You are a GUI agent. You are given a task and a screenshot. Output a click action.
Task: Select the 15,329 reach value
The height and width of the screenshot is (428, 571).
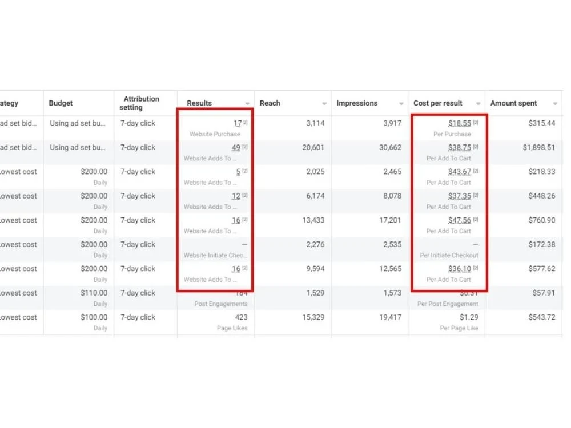[x=313, y=317]
